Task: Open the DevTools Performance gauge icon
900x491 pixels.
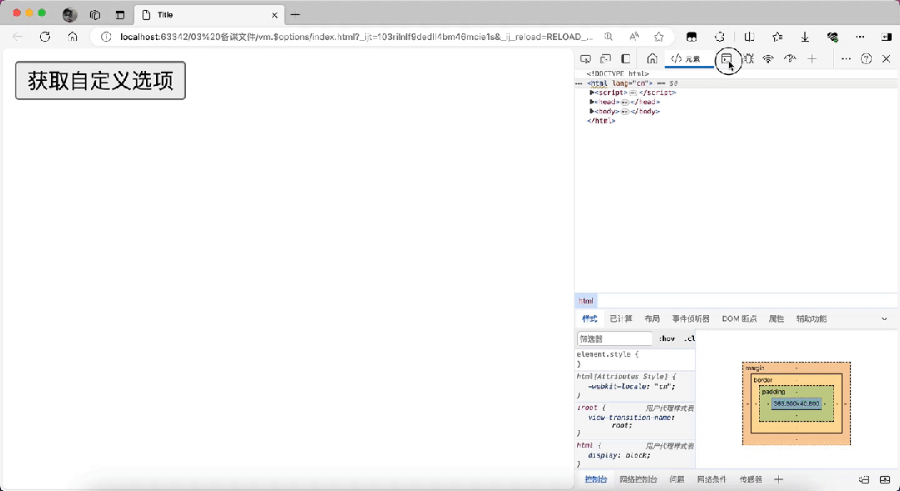Action: point(790,58)
